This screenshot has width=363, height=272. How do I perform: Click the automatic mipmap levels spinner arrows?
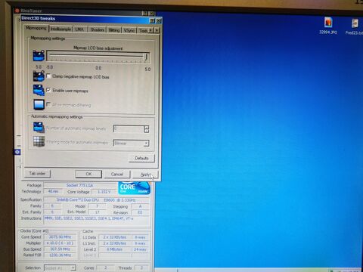tap(147, 129)
